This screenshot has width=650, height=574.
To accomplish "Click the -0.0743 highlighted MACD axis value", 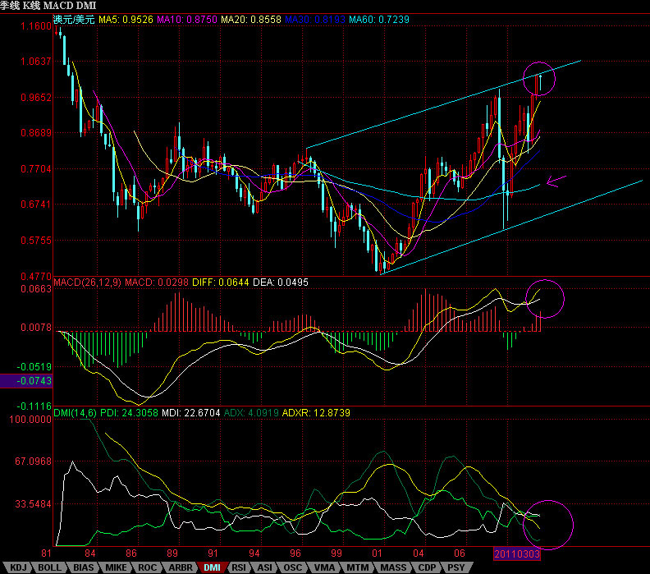I will pyautogui.click(x=26, y=381).
